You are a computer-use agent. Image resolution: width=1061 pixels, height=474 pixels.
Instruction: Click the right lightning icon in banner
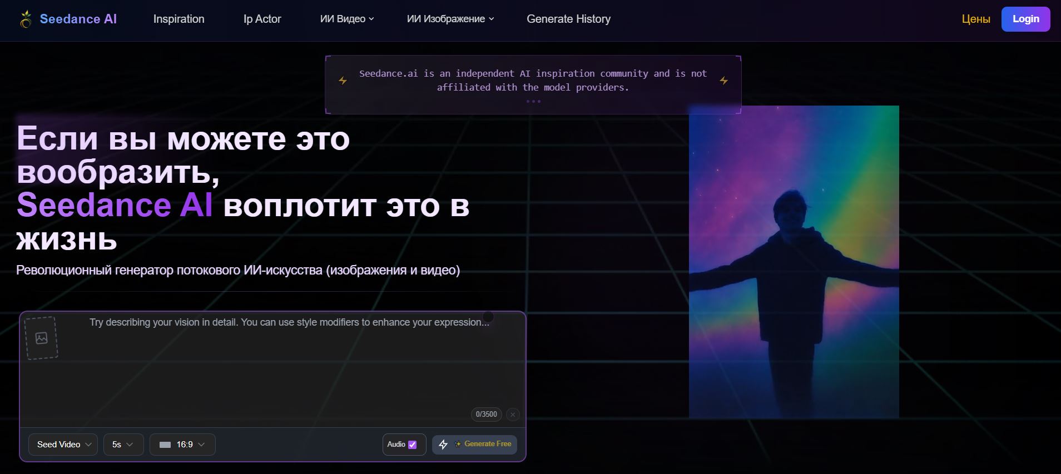tap(723, 81)
